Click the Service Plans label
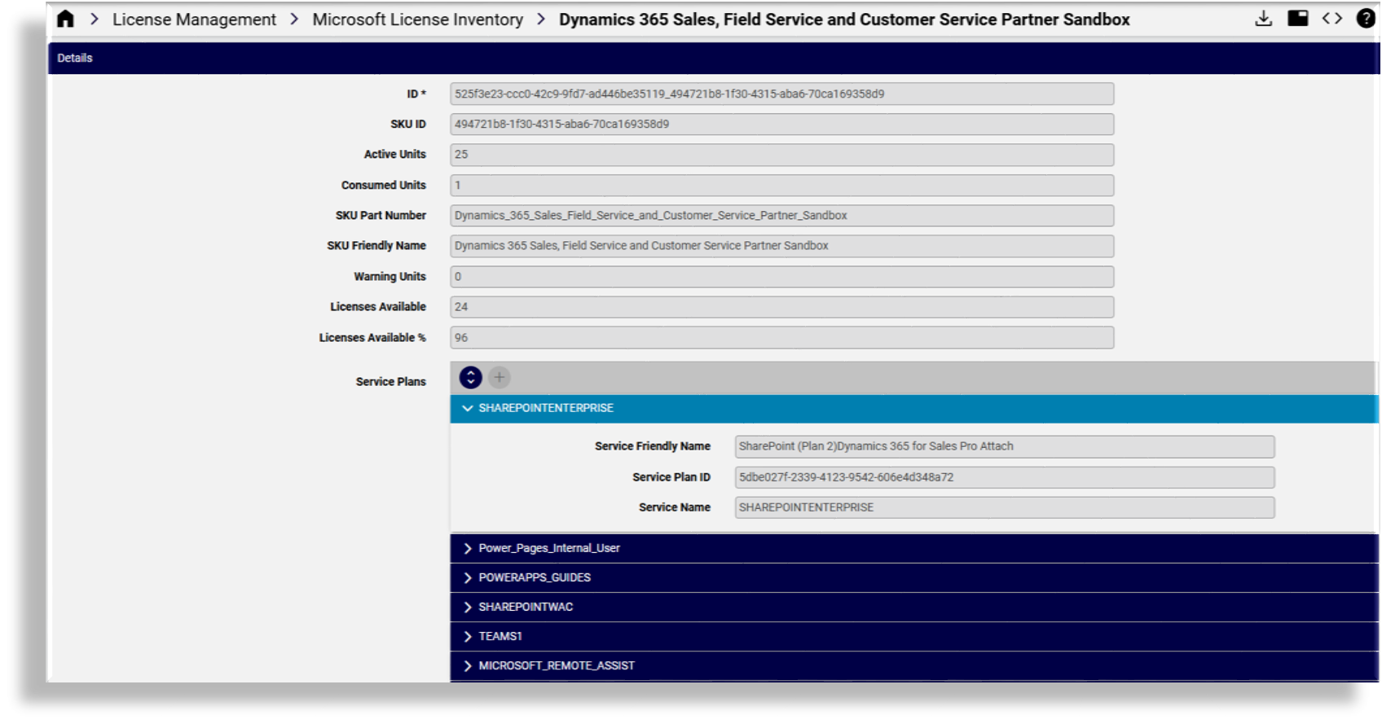The width and height of the screenshot is (1382, 724). click(x=390, y=381)
